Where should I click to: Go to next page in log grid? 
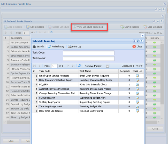pyautogui.click(x=68, y=66)
